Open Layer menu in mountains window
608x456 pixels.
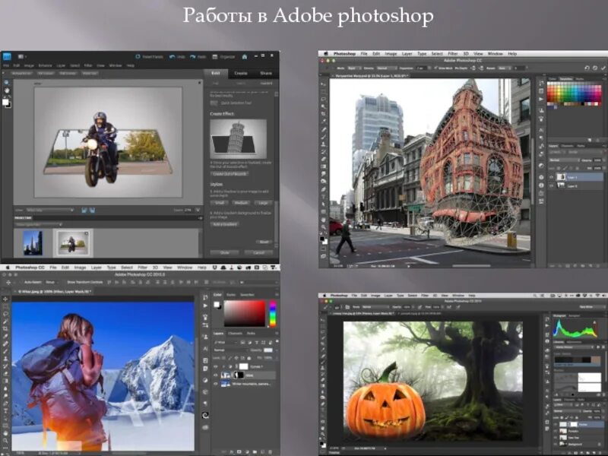96,268
